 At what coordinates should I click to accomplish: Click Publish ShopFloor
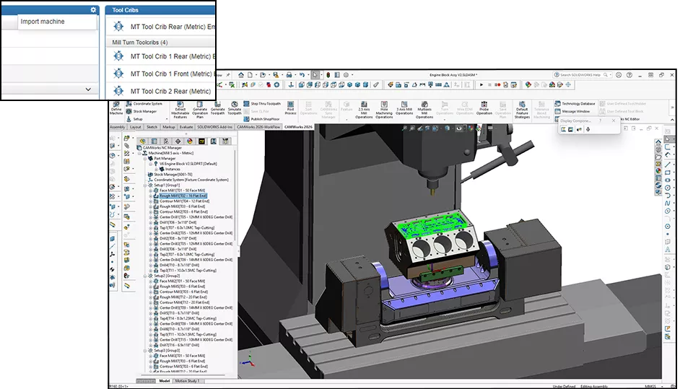(x=261, y=119)
